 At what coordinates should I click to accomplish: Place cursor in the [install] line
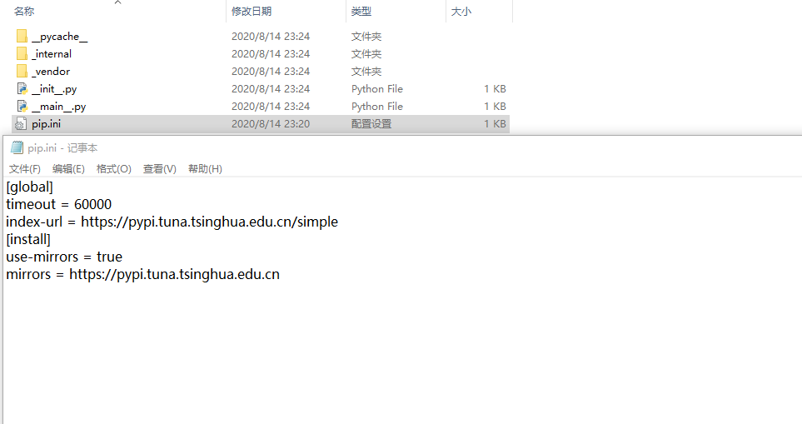coord(28,239)
